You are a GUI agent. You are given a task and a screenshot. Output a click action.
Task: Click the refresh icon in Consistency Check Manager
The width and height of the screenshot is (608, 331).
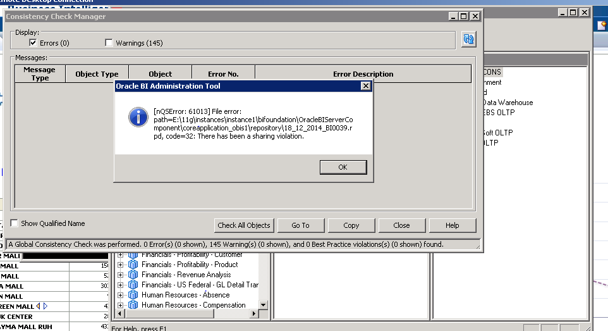[x=468, y=39]
